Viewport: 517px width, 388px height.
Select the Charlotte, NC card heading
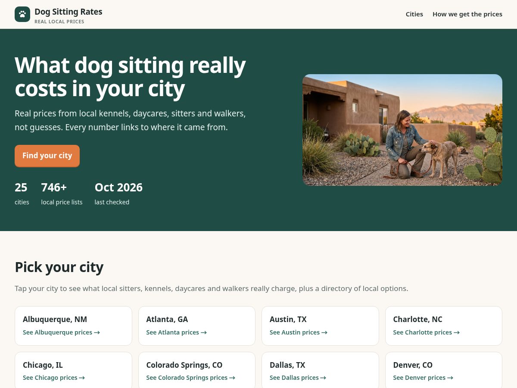(x=417, y=319)
